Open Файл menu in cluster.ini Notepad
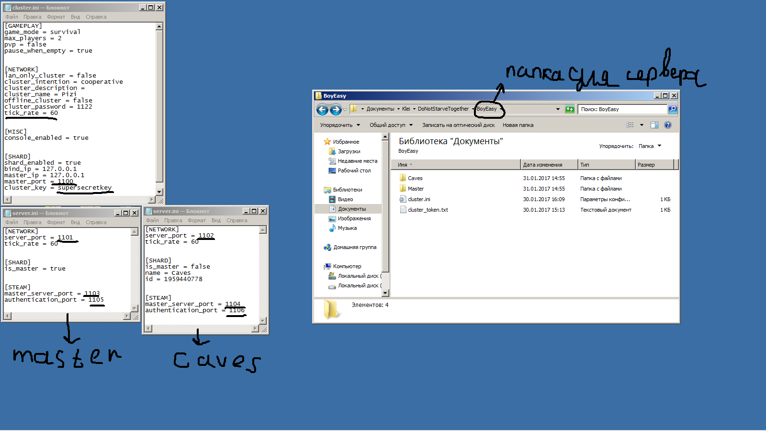Image resolution: width=766 pixels, height=431 pixels. point(11,17)
